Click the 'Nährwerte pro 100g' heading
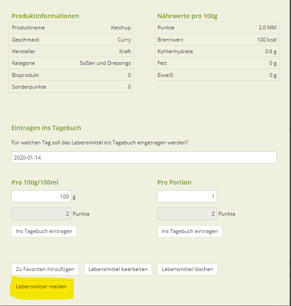The image size is (291, 306). click(187, 16)
